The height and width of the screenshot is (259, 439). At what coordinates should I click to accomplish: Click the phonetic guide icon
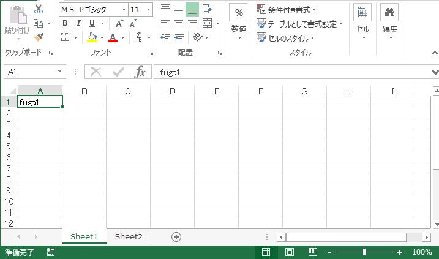pyautogui.click(x=138, y=37)
